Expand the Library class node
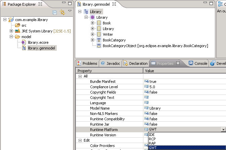226x150 pixels. click(93, 28)
